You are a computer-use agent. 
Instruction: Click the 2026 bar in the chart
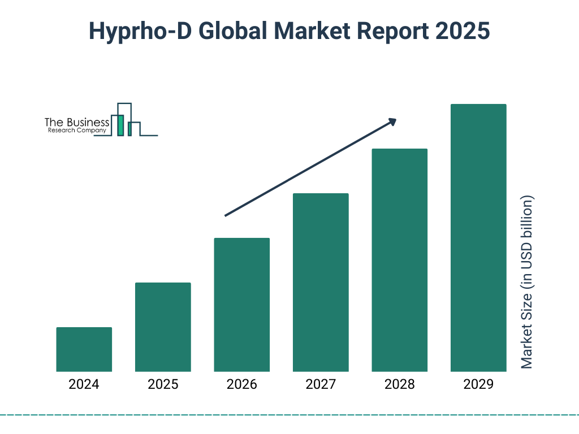(241, 305)
